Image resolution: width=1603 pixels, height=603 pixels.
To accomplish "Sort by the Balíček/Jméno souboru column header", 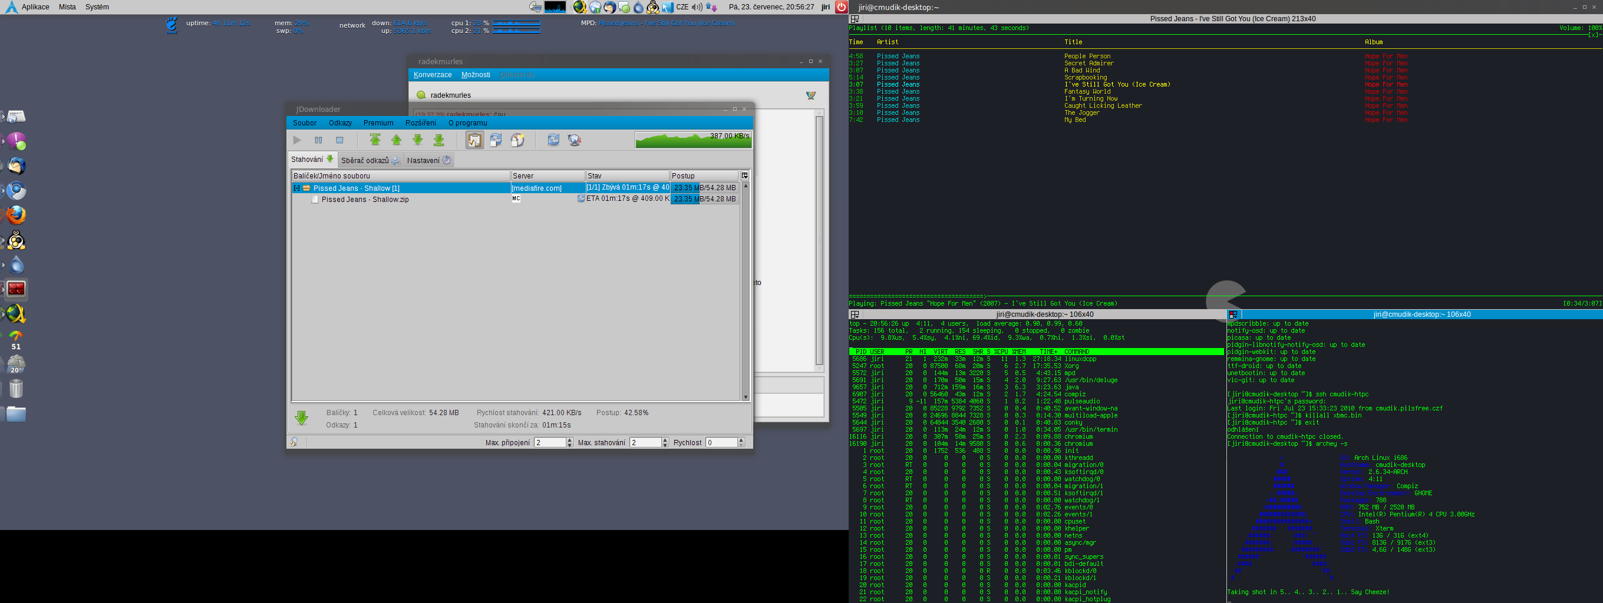I will coord(401,176).
